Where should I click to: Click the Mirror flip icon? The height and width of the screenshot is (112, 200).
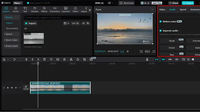(x=71, y=59)
